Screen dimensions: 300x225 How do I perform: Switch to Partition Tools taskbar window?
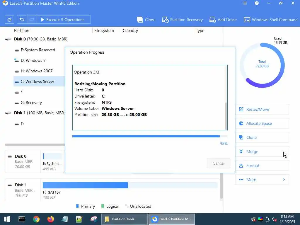[124, 219]
